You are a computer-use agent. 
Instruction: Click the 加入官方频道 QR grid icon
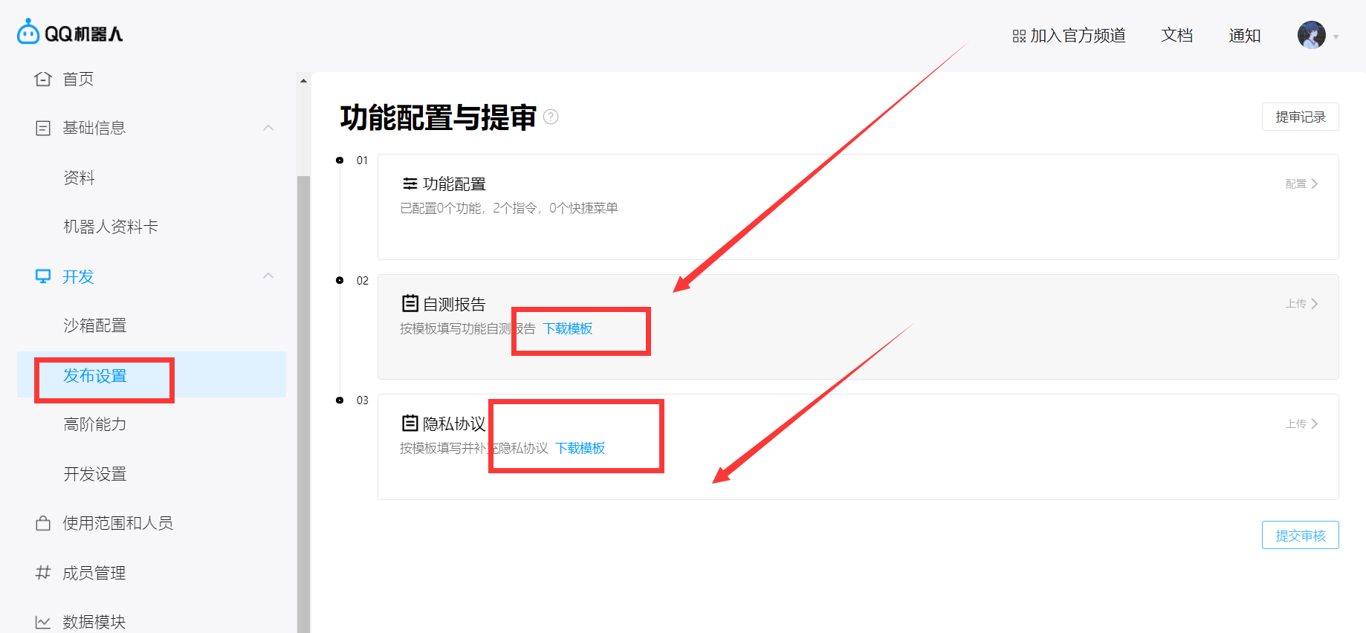click(x=1019, y=36)
